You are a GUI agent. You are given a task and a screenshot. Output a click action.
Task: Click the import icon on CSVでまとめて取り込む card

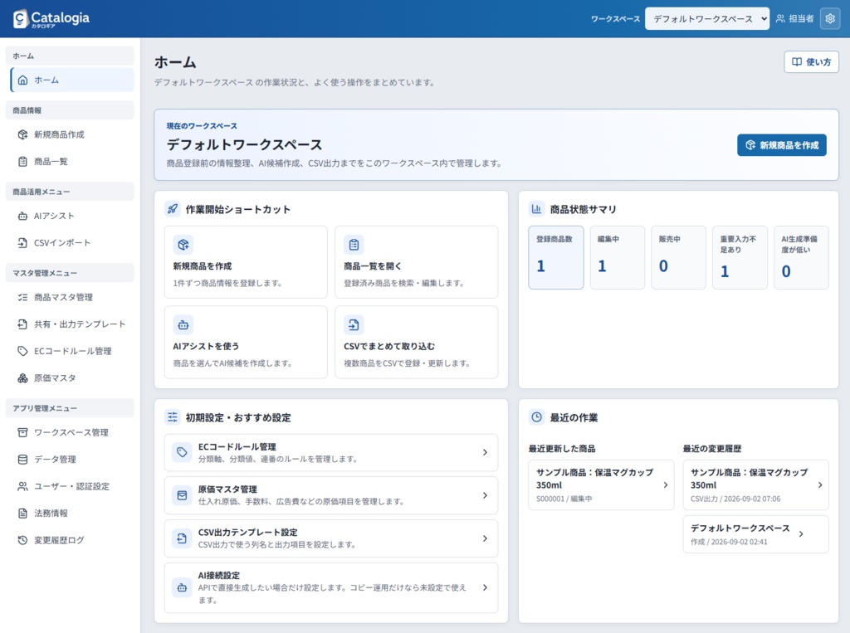[x=354, y=324]
